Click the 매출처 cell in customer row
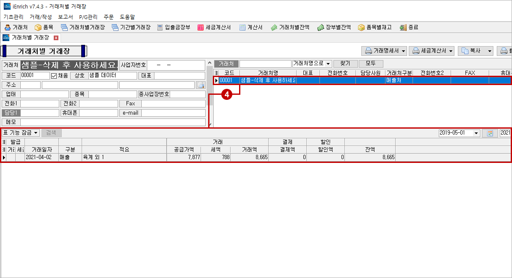This screenshot has height=278, width=512. click(x=399, y=80)
